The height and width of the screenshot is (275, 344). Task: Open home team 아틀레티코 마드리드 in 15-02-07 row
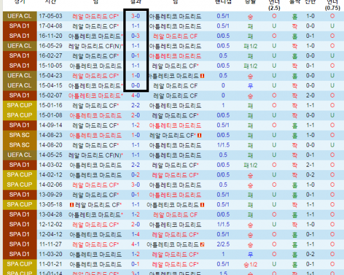[x=95, y=96]
